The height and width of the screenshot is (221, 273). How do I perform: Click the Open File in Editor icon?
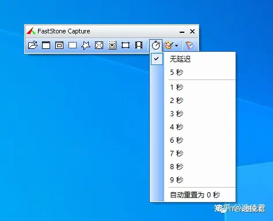(x=33, y=45)
